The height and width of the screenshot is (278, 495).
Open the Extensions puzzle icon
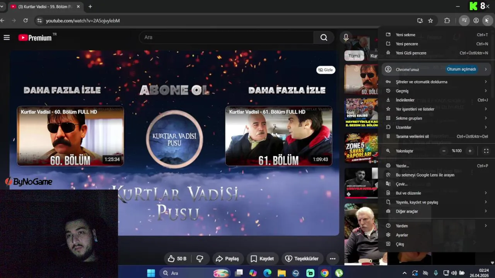(447, 20)
